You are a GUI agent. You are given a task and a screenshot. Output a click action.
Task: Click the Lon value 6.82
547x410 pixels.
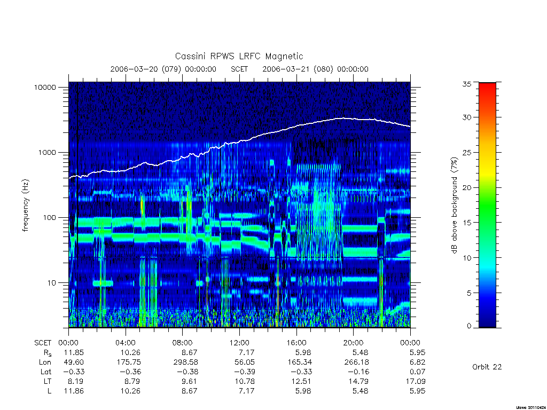[418, 362]
